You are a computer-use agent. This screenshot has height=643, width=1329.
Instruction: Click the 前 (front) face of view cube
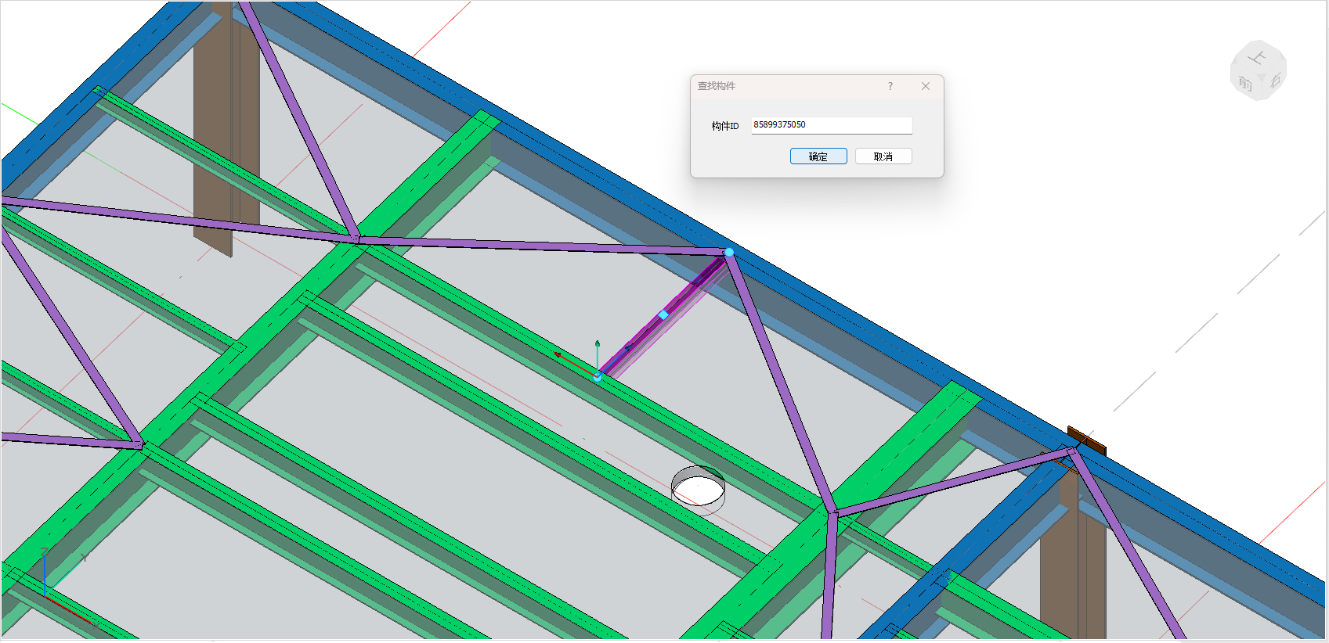(x=1244, y=83)
